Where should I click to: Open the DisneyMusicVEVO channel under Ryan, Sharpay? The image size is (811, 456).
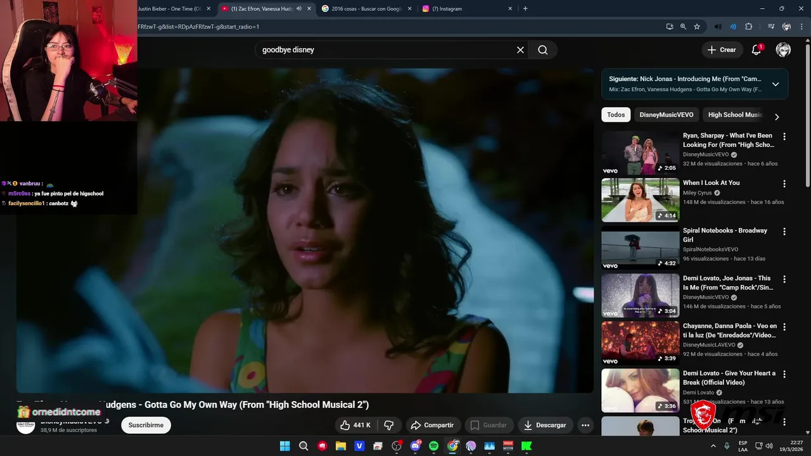[706, 155]
